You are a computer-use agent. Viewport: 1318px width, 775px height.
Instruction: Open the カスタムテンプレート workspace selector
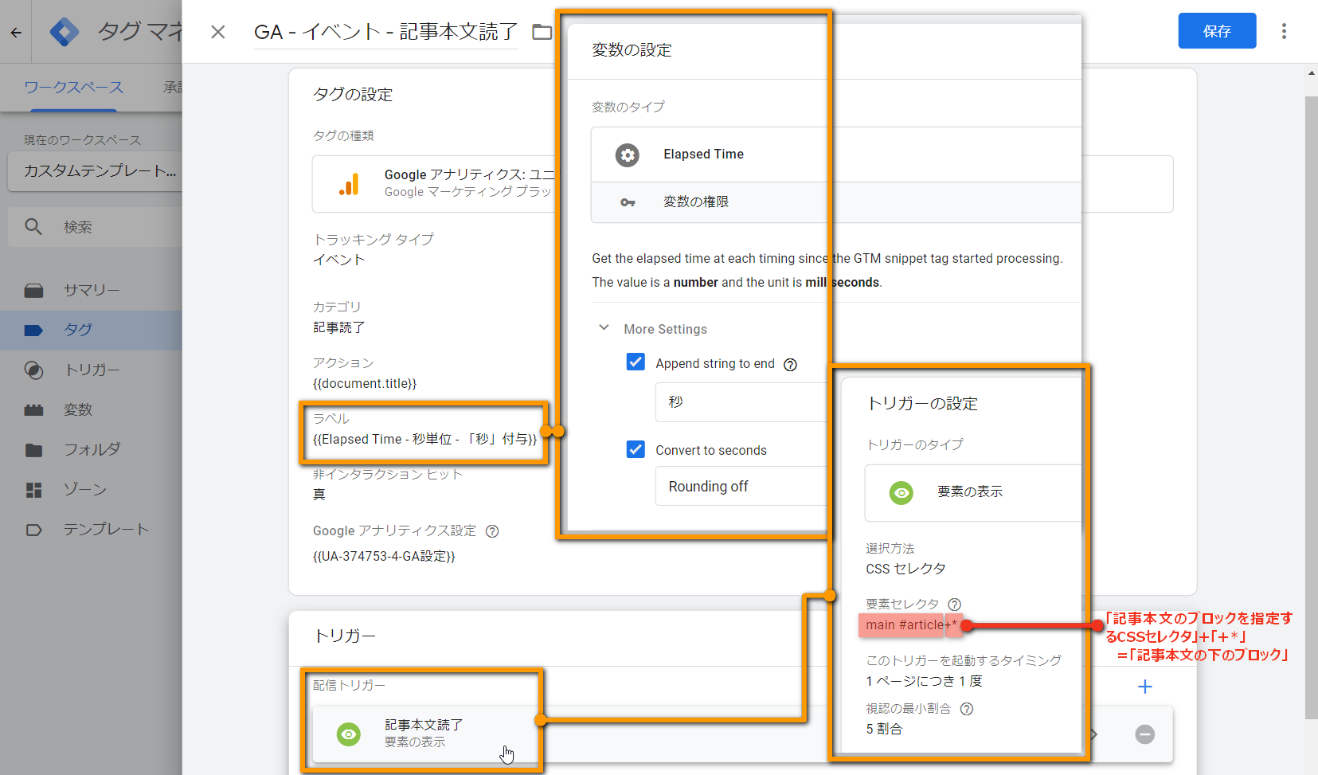95,171
